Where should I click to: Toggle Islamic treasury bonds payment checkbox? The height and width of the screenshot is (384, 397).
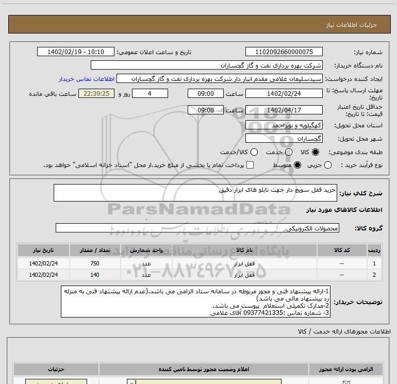pyautogui.click(x=250, y=165)
